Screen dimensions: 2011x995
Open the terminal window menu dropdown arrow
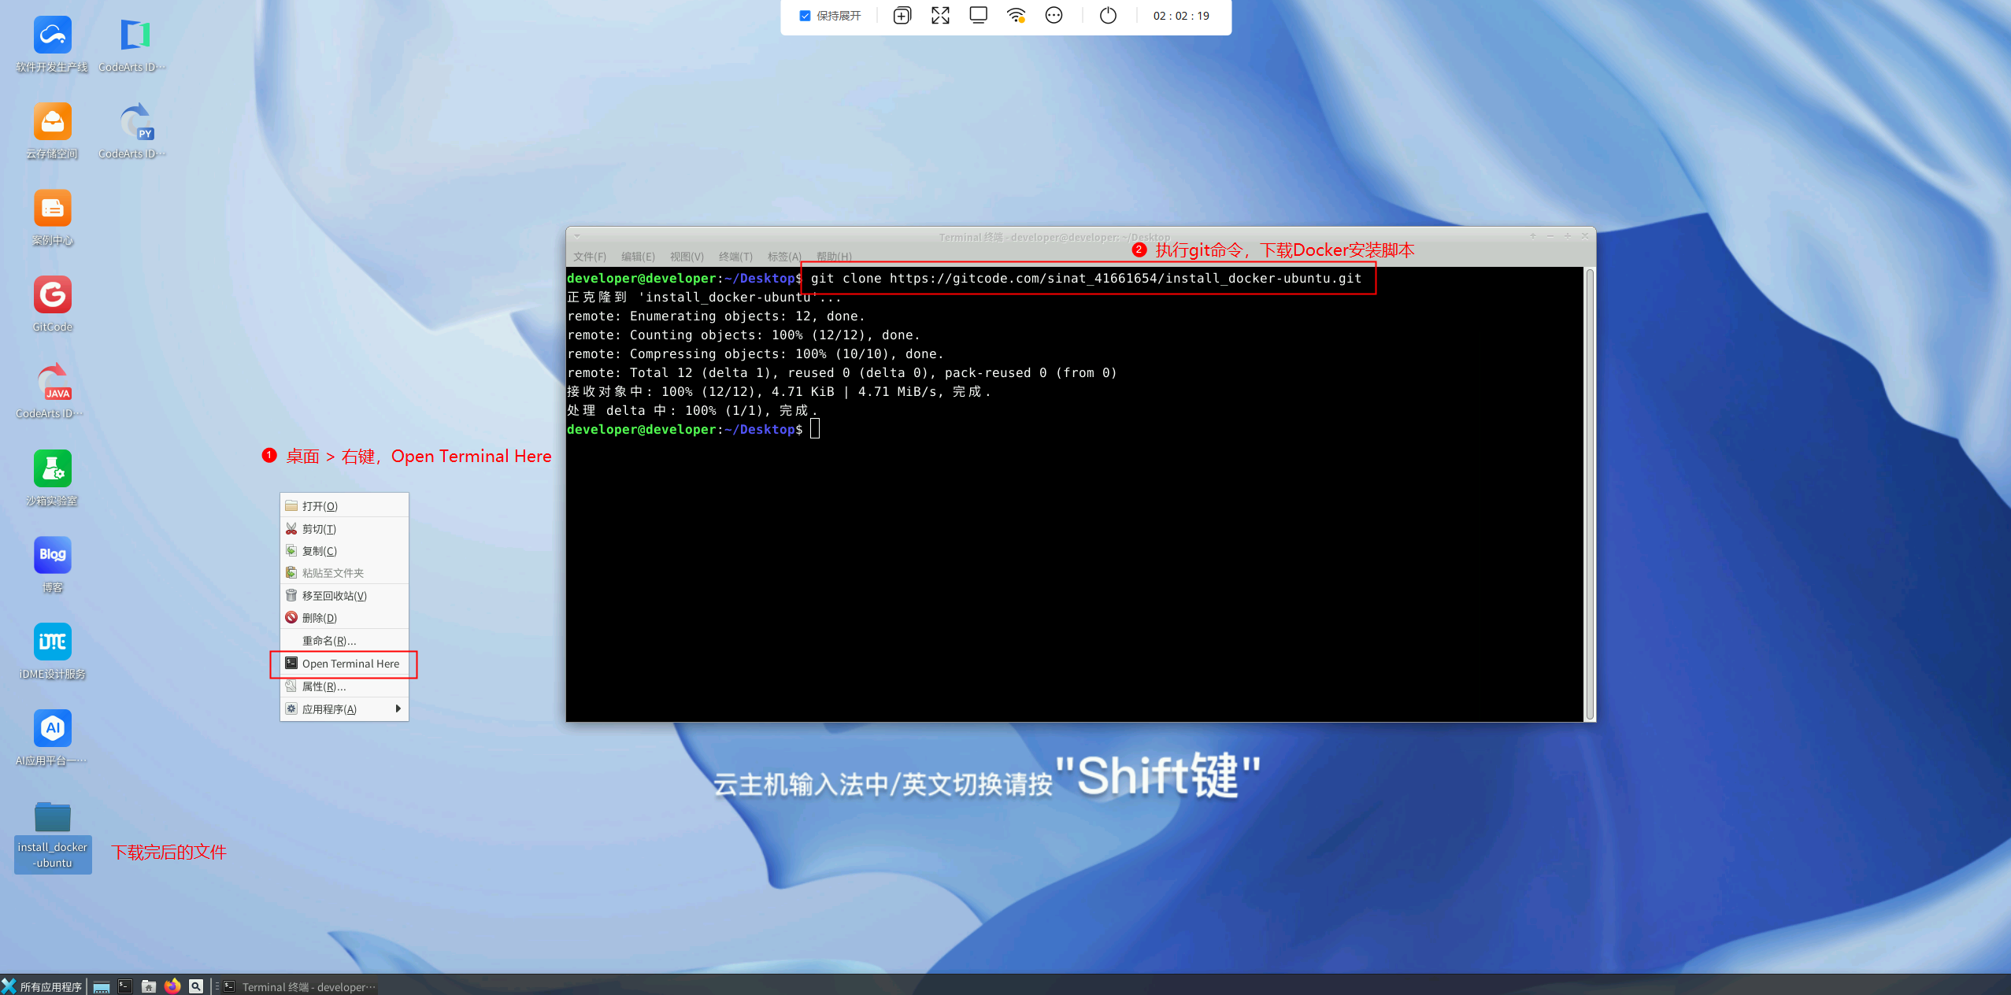577,236
